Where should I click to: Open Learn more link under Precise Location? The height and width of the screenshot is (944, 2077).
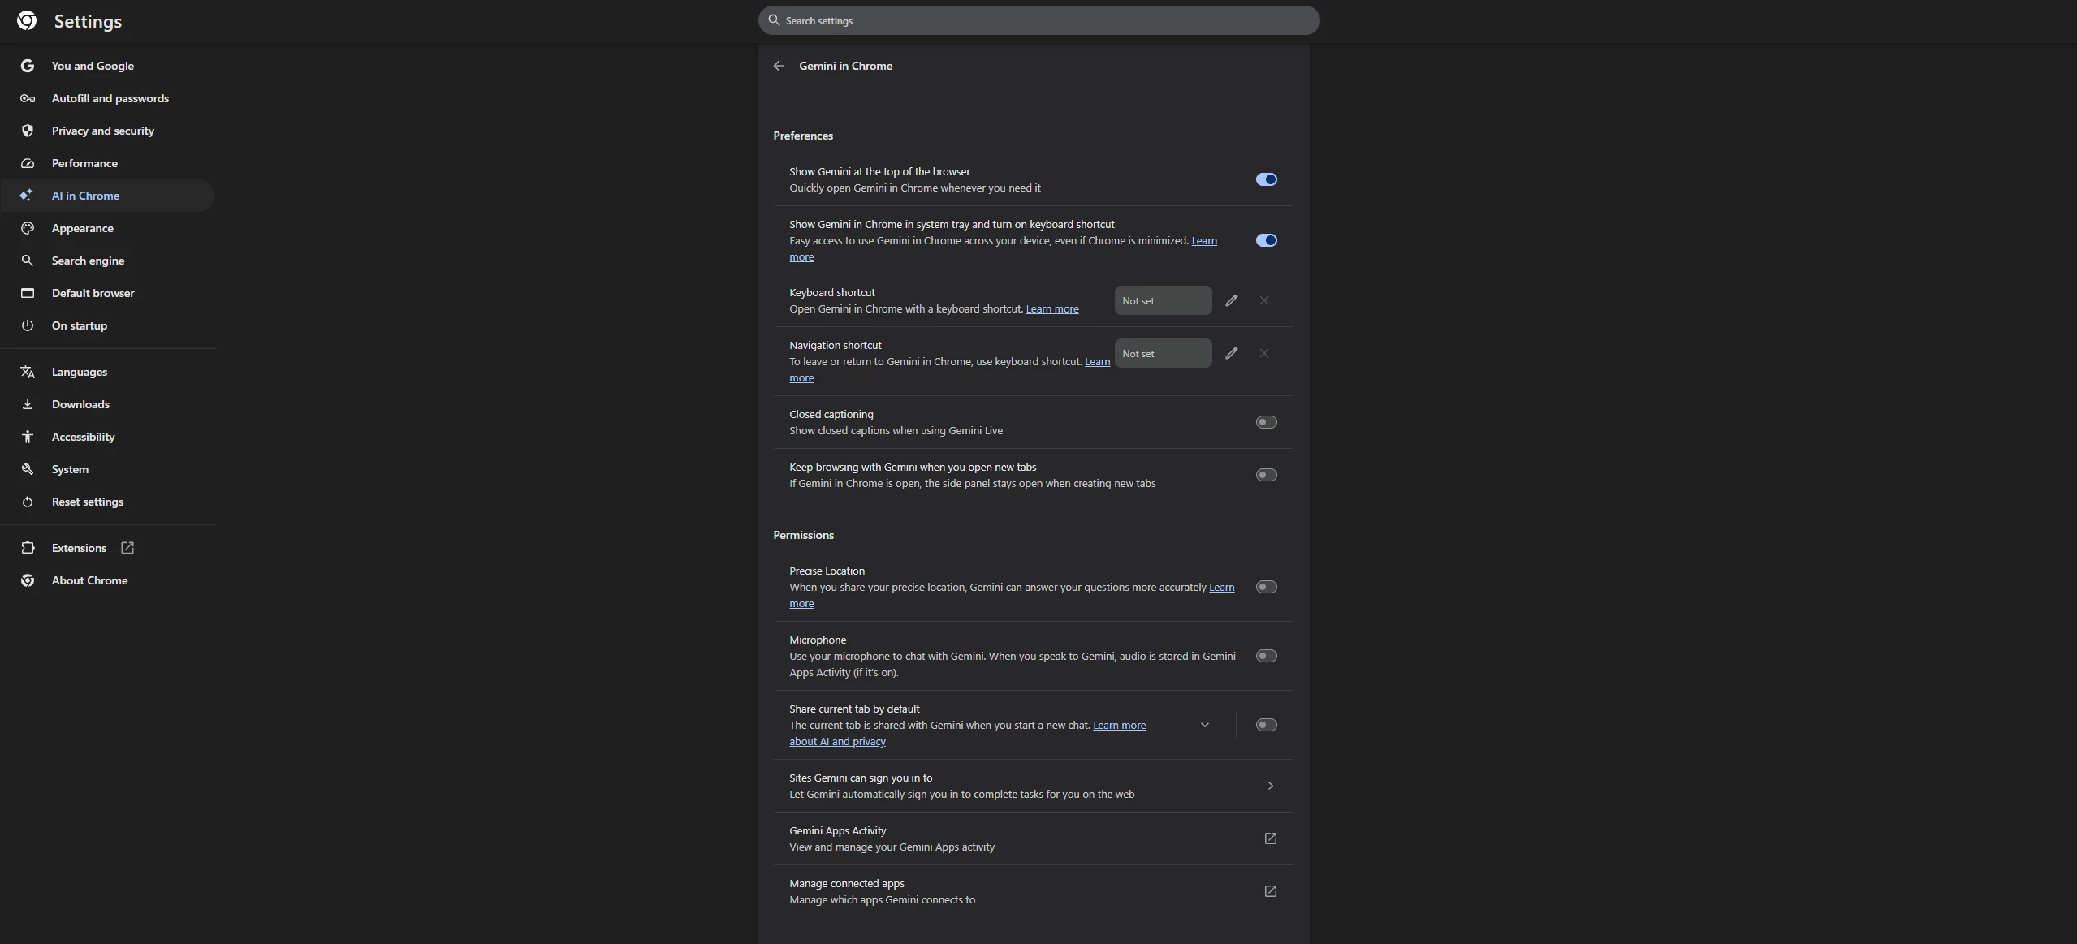[x=1221, y=588]
